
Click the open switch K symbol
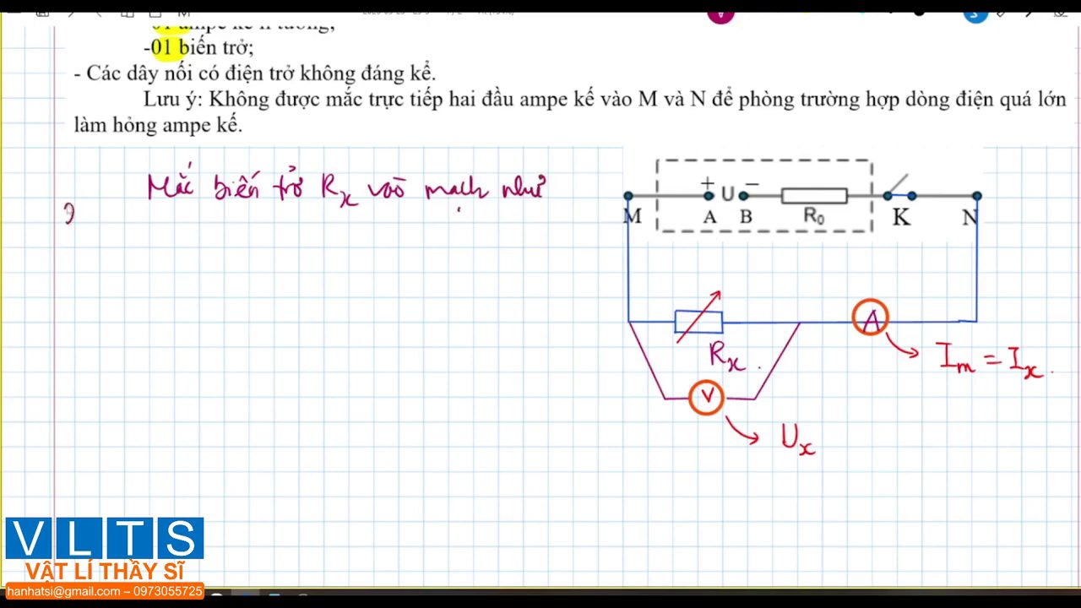[899, 191]
